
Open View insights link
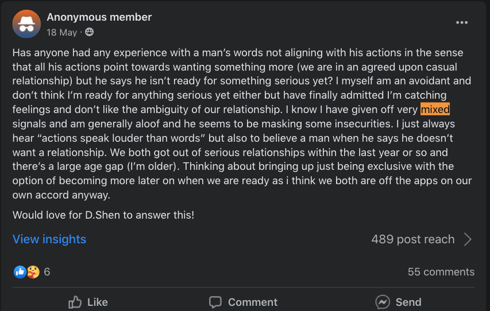(x=49, y=239)
